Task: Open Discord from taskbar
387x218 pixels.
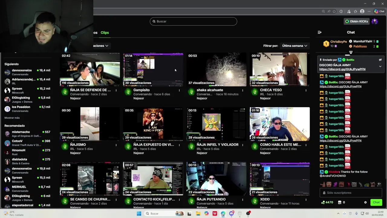Action: (x=232, y=213)
